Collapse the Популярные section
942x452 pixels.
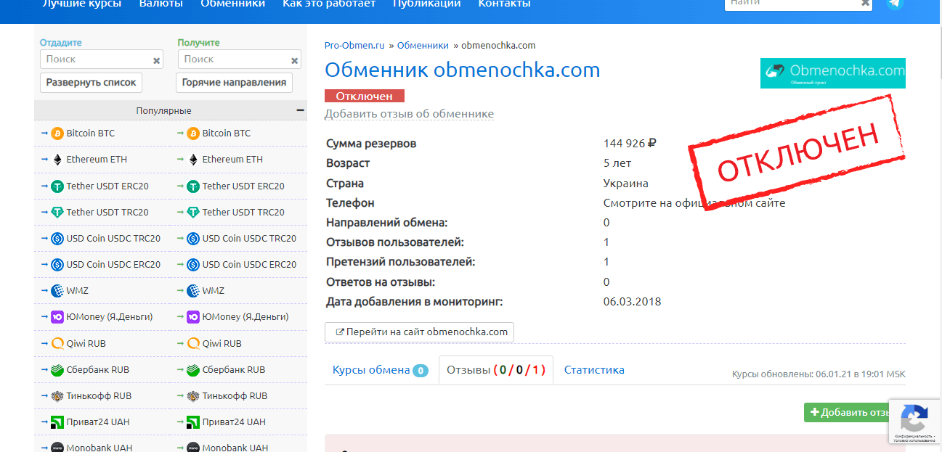(300, 110)
